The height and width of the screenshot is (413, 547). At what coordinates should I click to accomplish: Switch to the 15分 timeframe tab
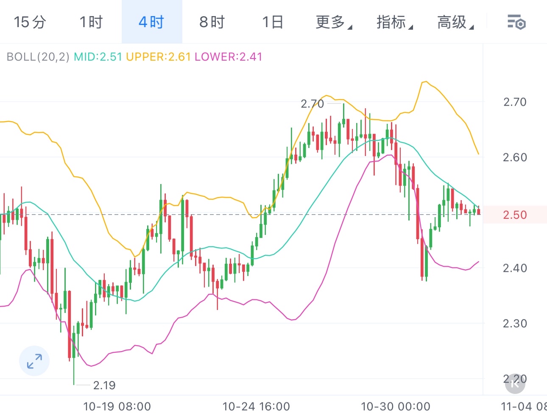click(x=29, y=23)
